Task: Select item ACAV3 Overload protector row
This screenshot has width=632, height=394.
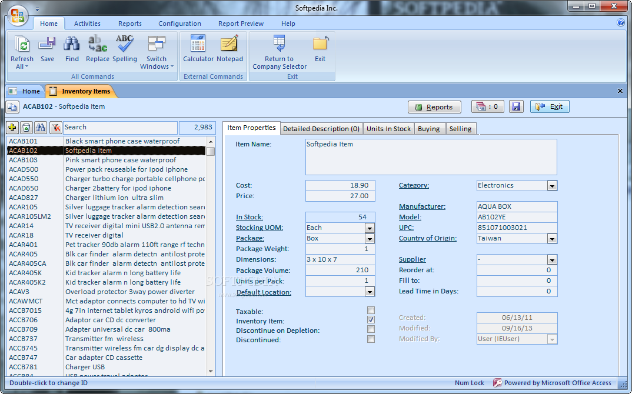Action: pos(107,292)
